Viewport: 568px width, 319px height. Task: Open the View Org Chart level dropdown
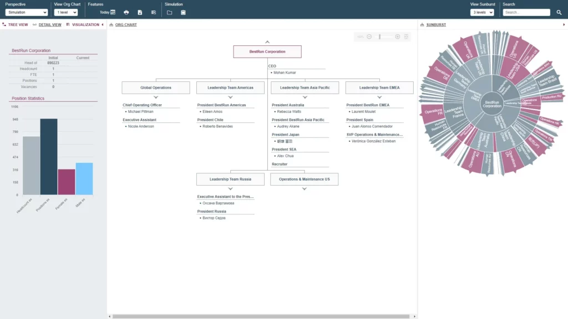(66, 12)
